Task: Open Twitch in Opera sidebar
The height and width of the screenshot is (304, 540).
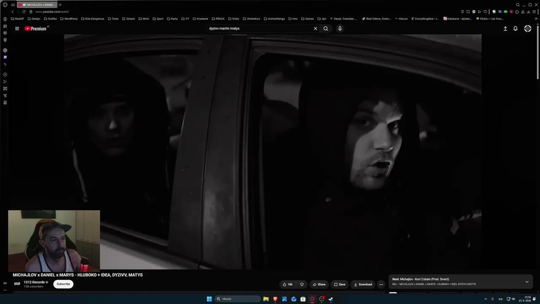Action: (5, 57)
